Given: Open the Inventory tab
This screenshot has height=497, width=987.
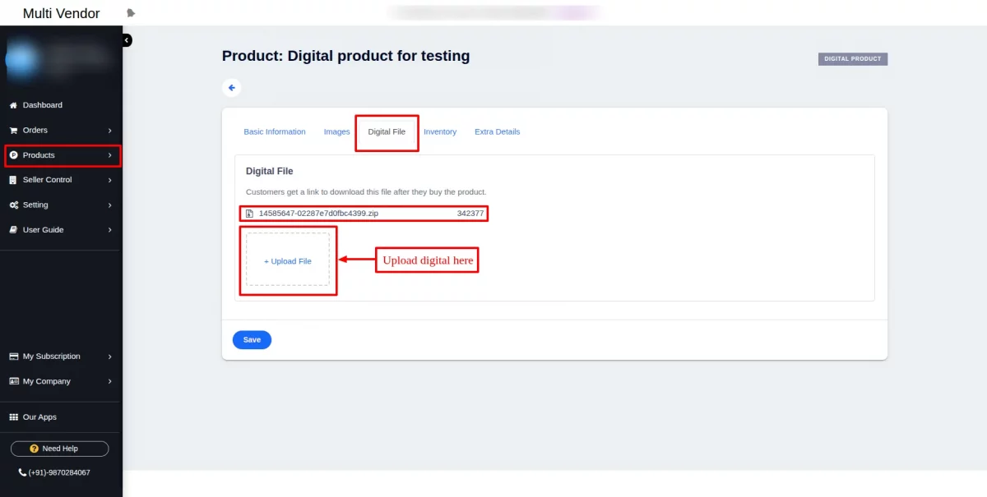Looking at the screenshot, I should [x=440, y=131].
